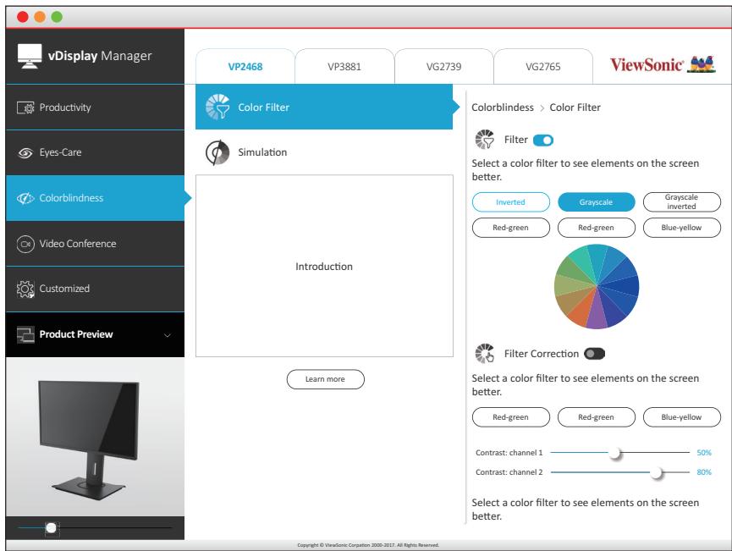Click the Learn more button

(x=326, y=379)
